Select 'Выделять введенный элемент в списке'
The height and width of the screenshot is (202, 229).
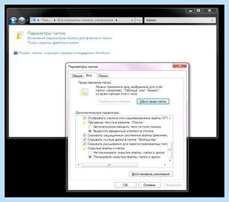point(90,131)
